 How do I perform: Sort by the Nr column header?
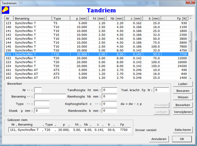9,19
